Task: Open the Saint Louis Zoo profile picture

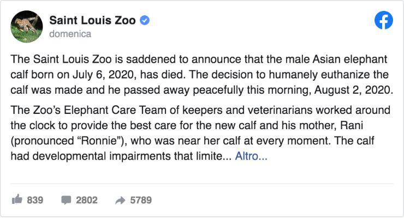Action: pyautogui.click(x=27, y=27)
